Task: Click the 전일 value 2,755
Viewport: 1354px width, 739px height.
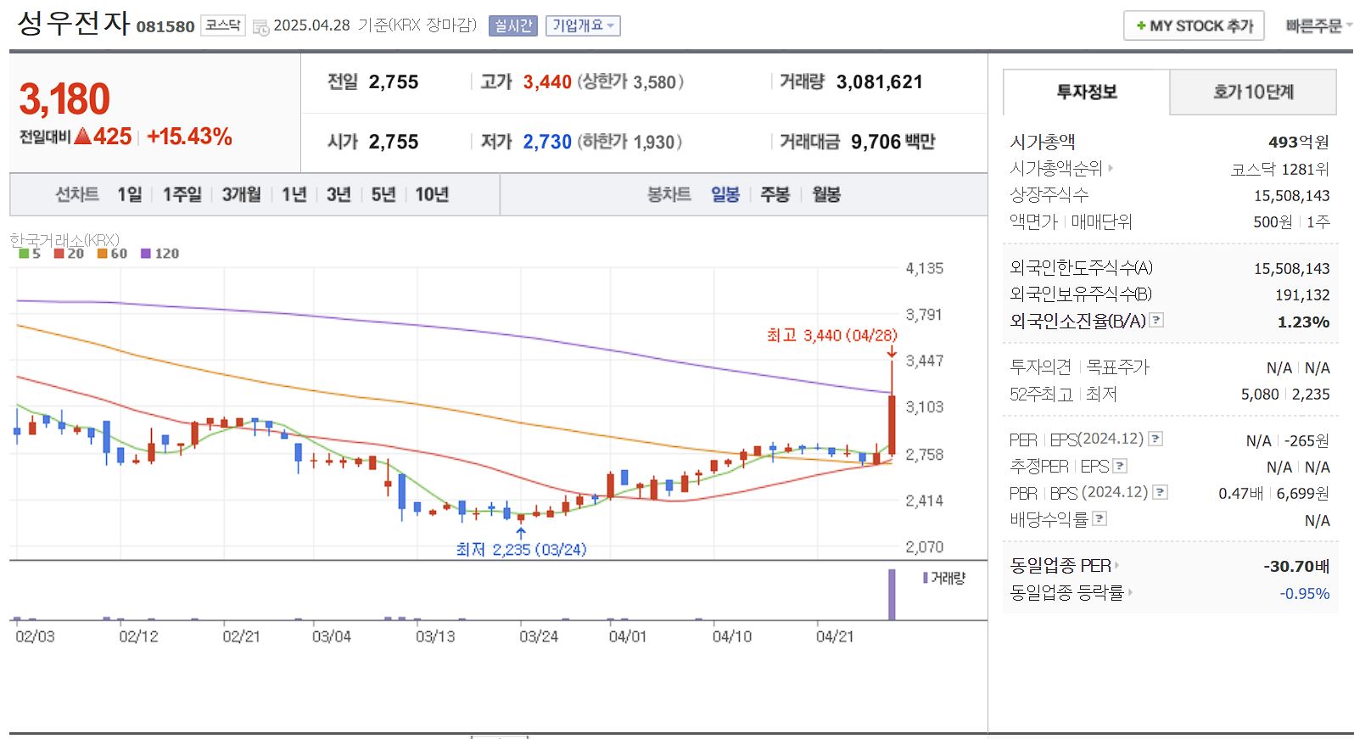Action: (394, 81)
